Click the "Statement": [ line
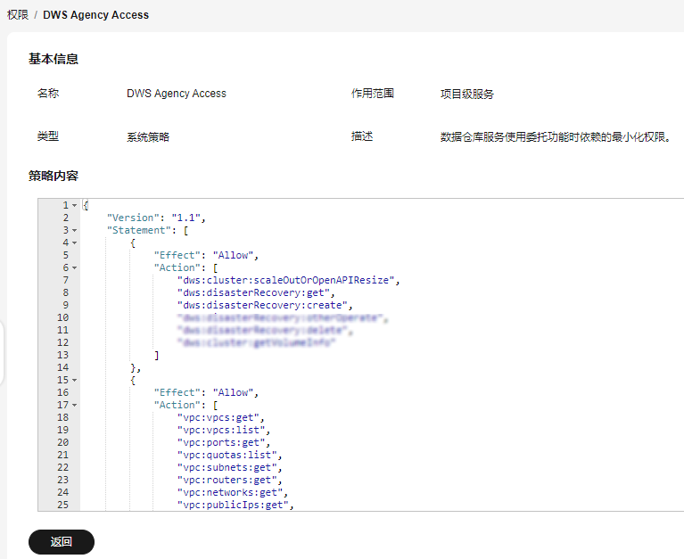 tap(147, 230)
